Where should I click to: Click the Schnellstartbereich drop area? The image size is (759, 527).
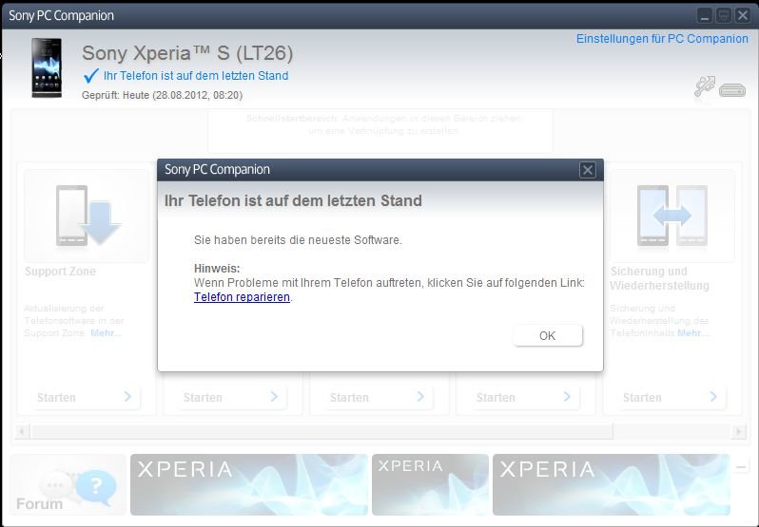pyautogui.click(x=380, y=131)
